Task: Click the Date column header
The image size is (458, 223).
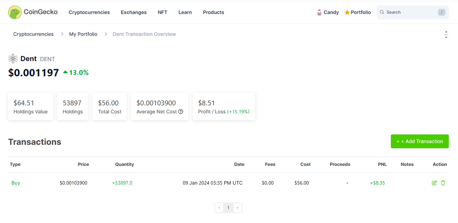Action: pyautogui.click(x=239, y=164)
